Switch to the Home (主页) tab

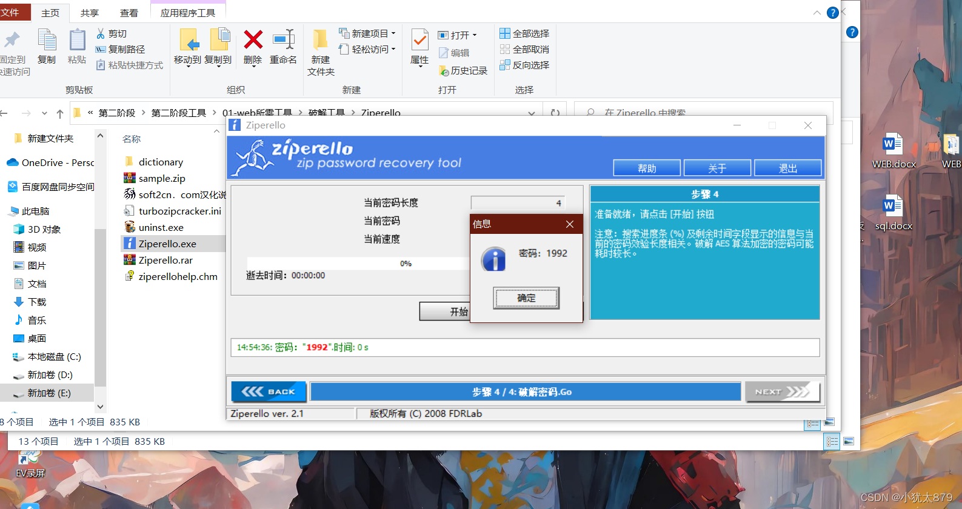[50, 13]
